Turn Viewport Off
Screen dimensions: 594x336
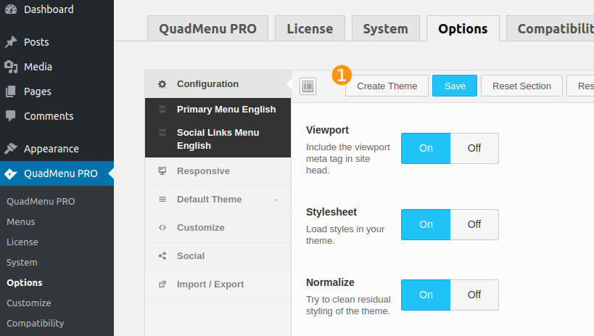click(474, 148)
